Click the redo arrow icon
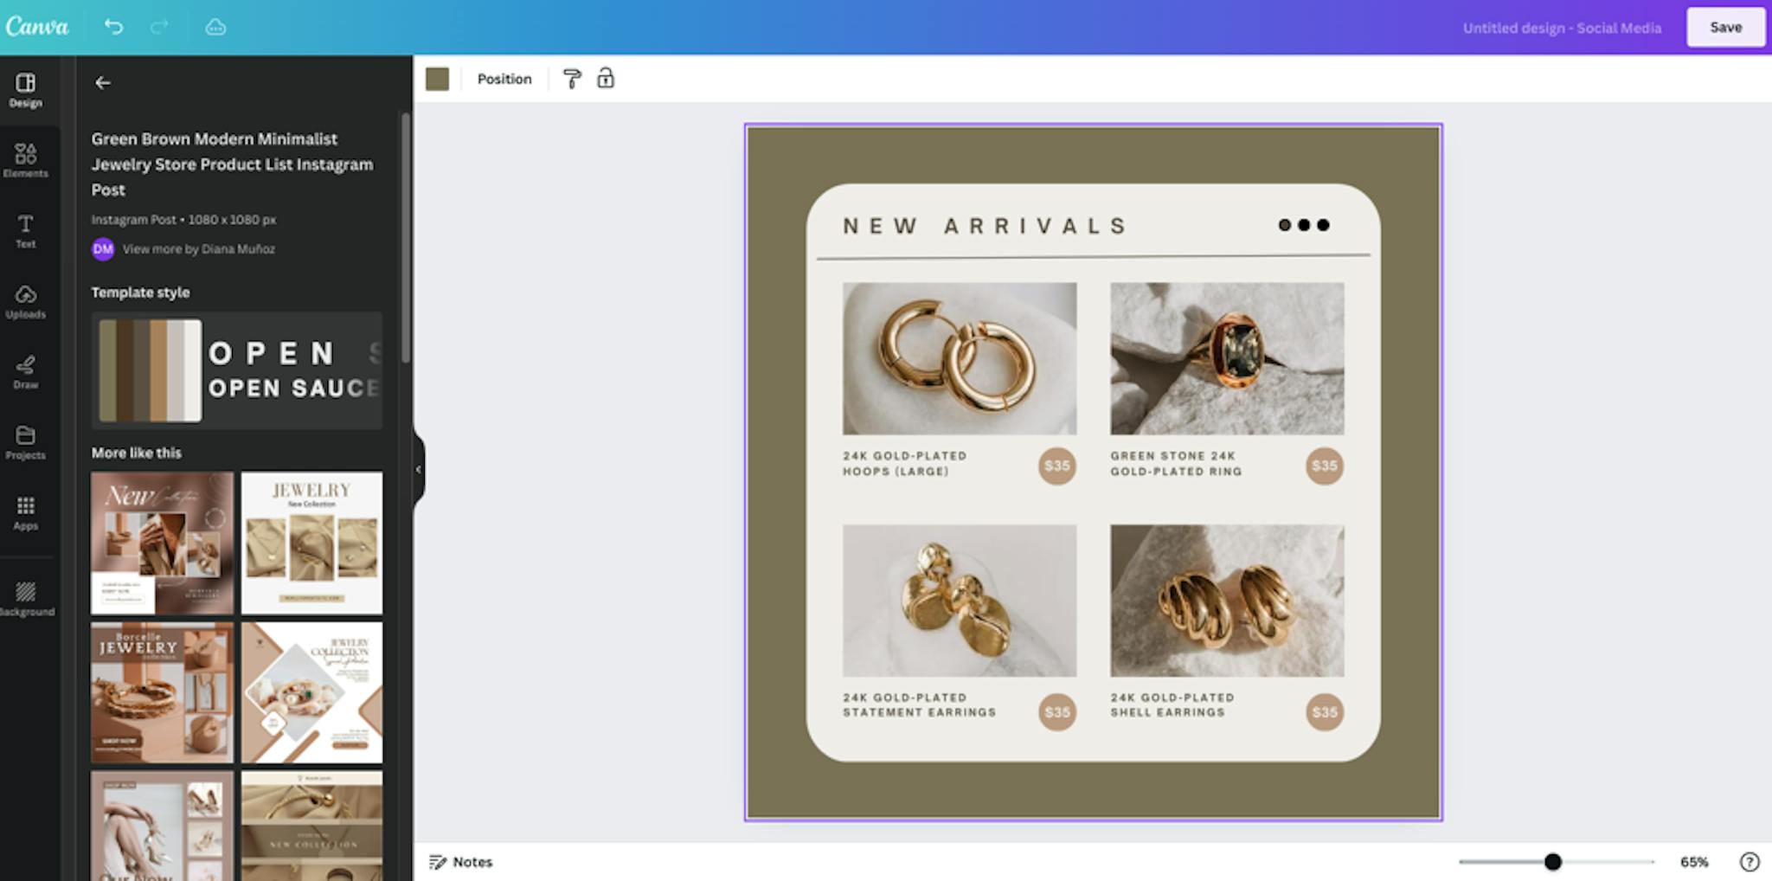The image size is (1772, 881). [159, 27]
